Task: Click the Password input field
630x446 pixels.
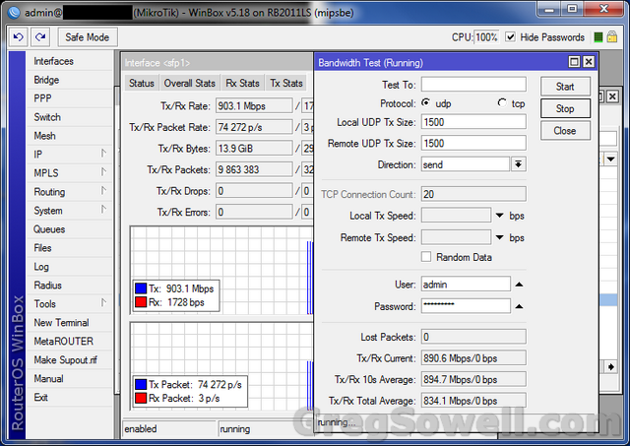Action: pyautogui.click(x=466, y=306)
